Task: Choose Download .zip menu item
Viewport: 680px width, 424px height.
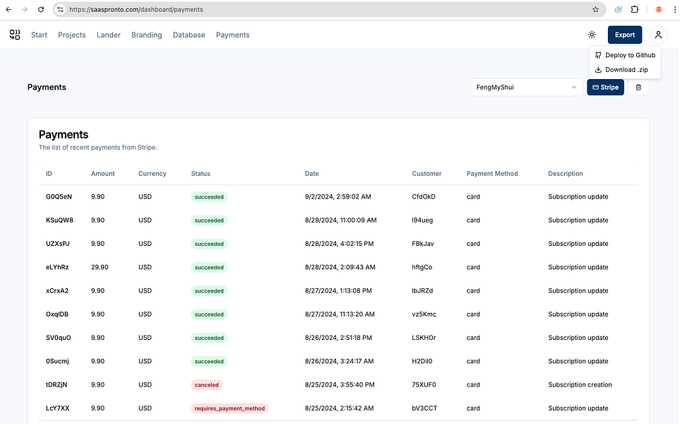Action: [x=621, y=70]
